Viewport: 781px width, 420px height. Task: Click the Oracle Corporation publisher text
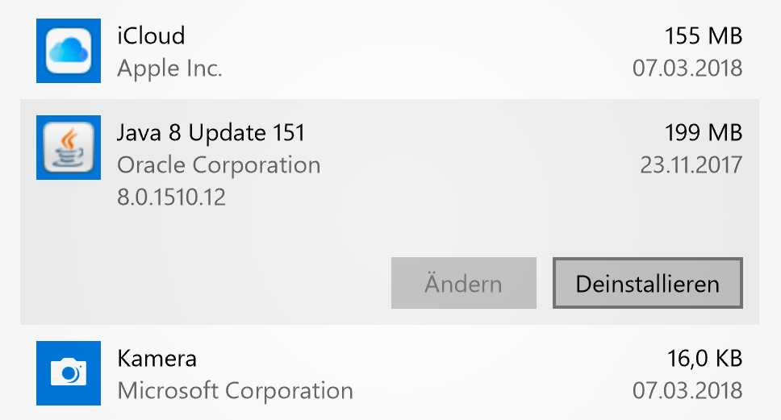tap(219, 165)
